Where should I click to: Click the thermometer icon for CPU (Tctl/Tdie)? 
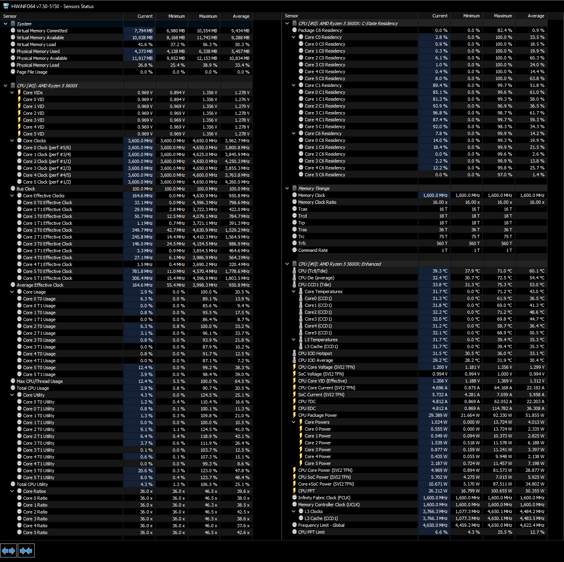295,271
